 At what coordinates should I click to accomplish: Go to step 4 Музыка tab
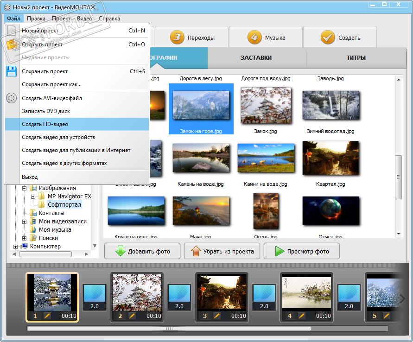tap(266, 38)
